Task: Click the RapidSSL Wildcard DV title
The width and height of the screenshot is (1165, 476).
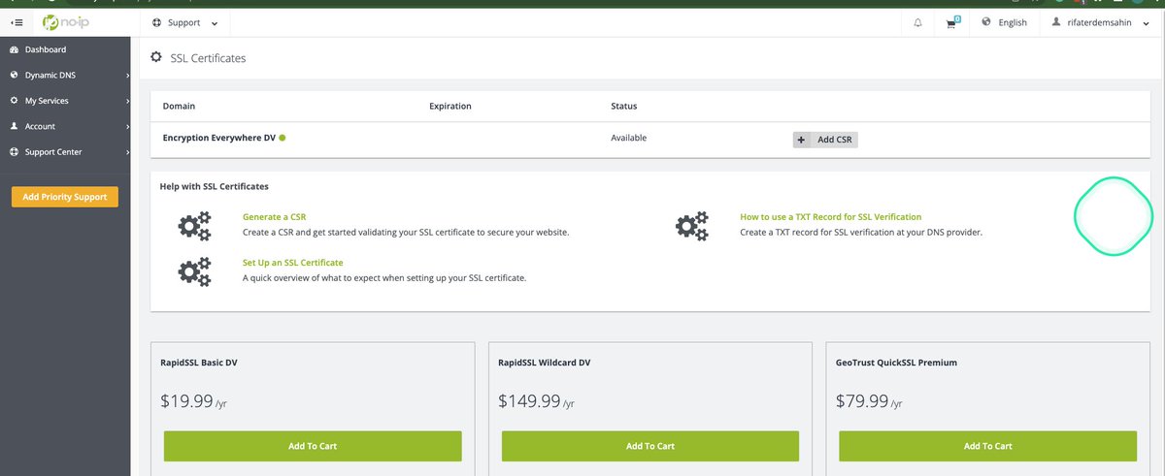Action: click(x=545, y=363)
